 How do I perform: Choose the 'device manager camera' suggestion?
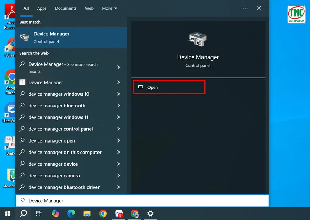pyautogui.click(x=54, y=176)
